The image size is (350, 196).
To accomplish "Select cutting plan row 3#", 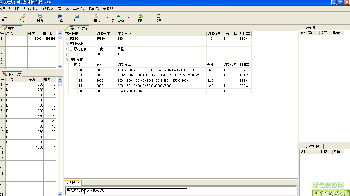I will pos(80,81).
